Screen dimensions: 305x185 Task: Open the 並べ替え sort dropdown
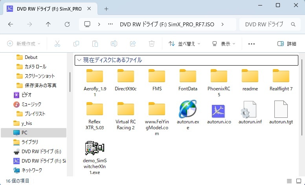(184, 44)
